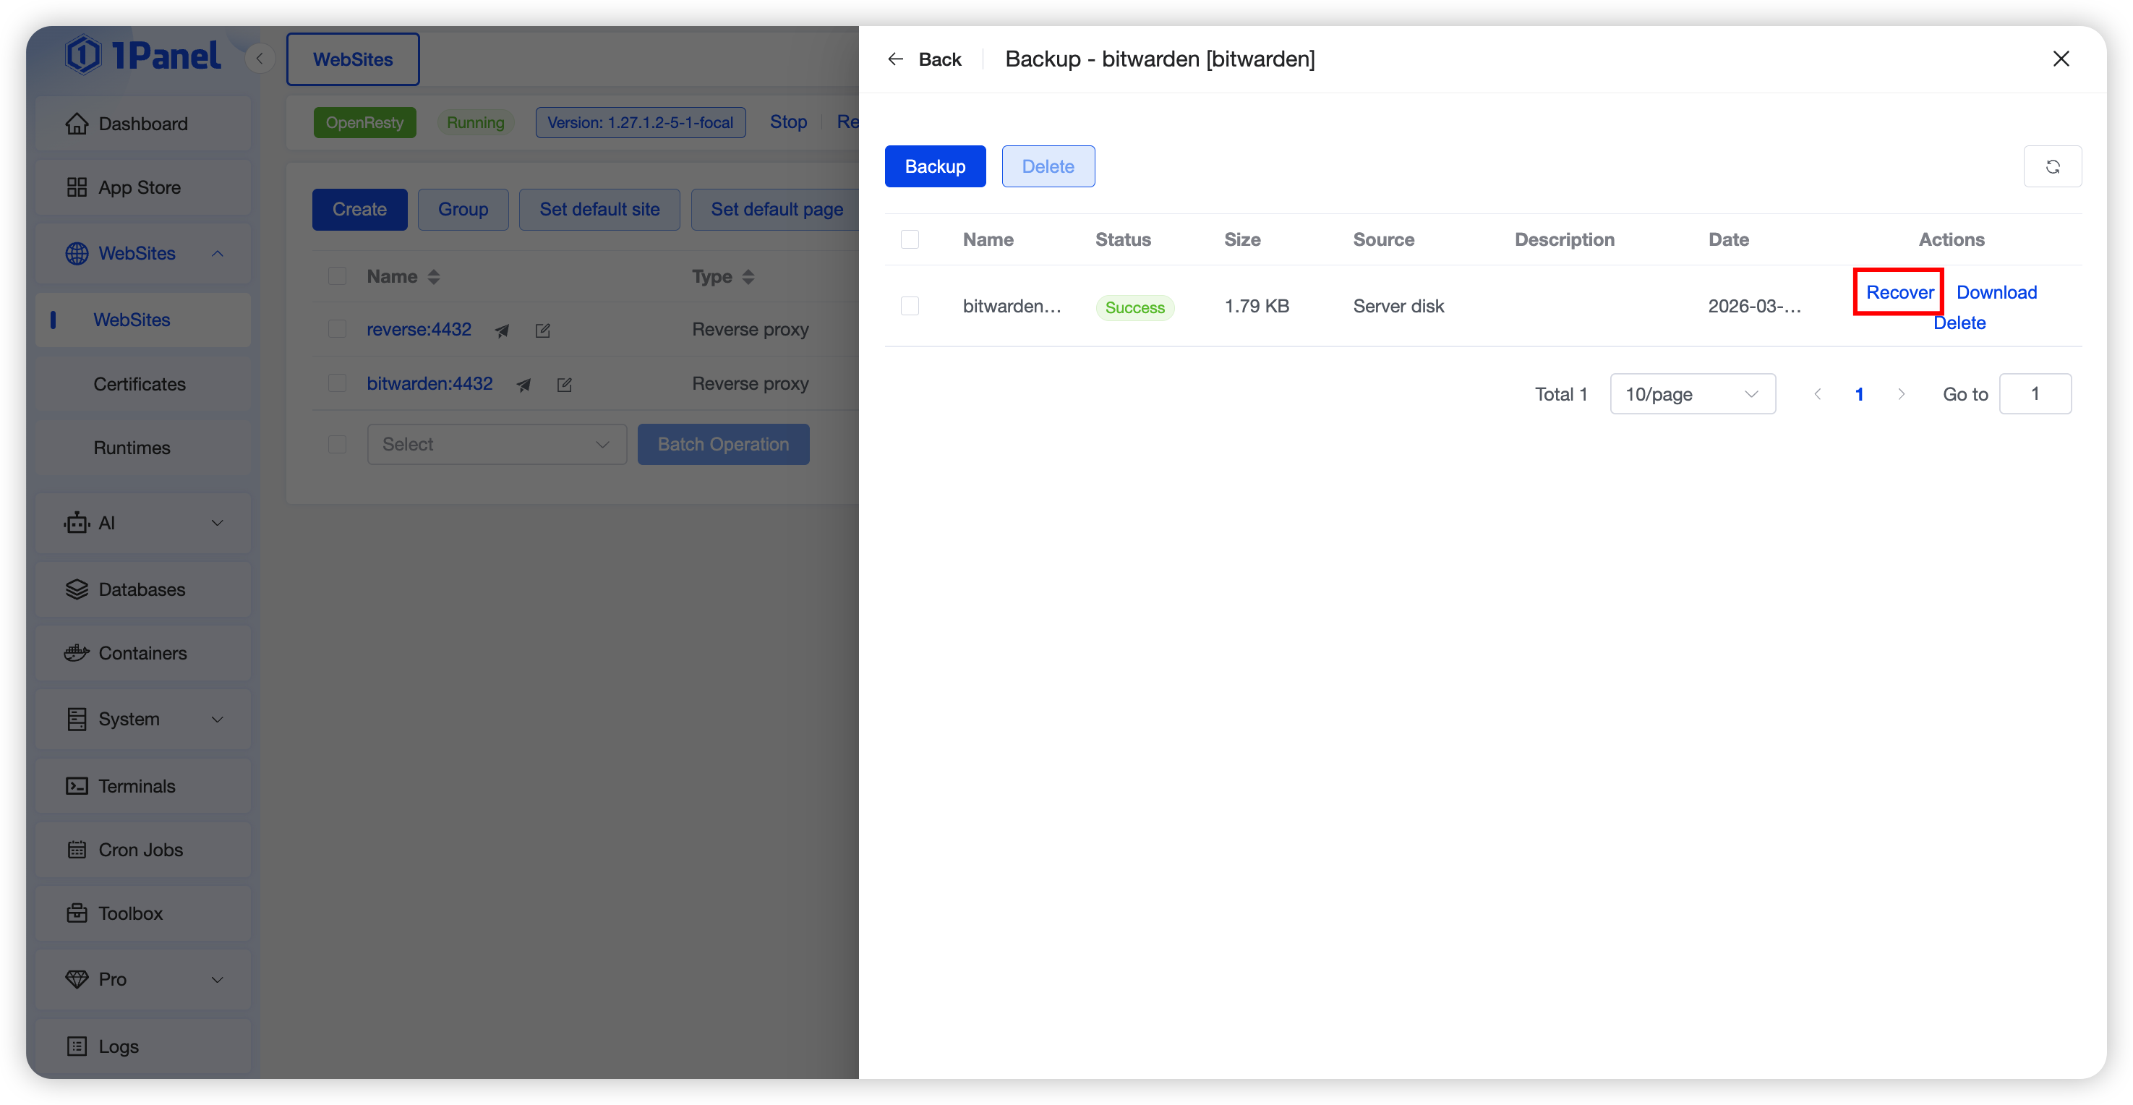Open the Containers docker icon item

(77, 653)
